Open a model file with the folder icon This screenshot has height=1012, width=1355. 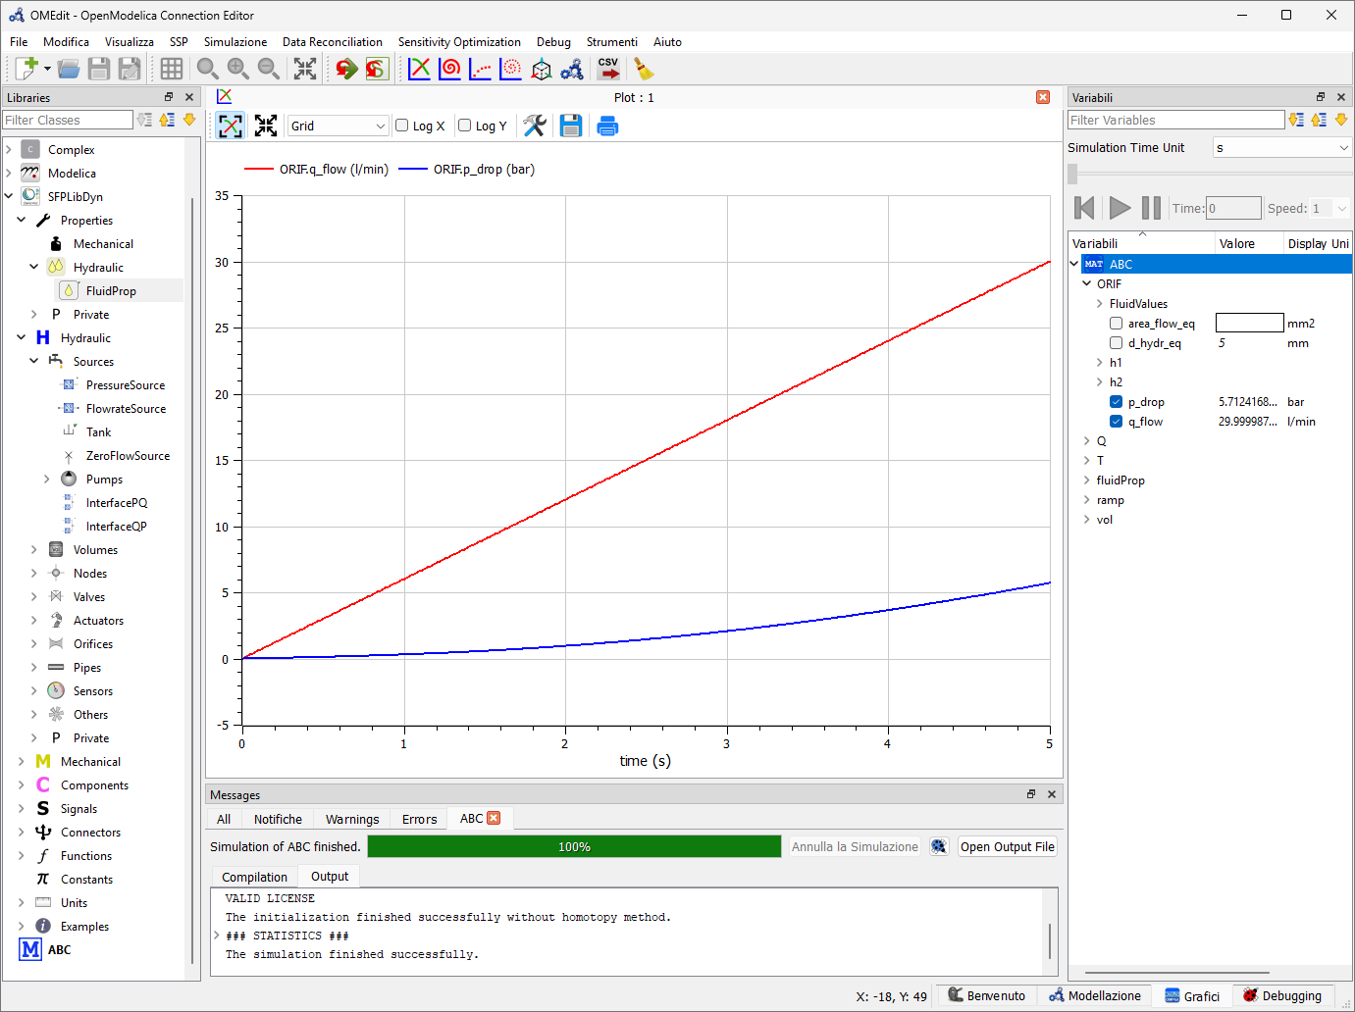69,69
